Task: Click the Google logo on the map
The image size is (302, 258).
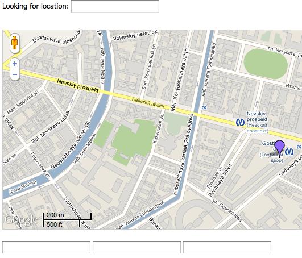Action: [x=21, y=220]
